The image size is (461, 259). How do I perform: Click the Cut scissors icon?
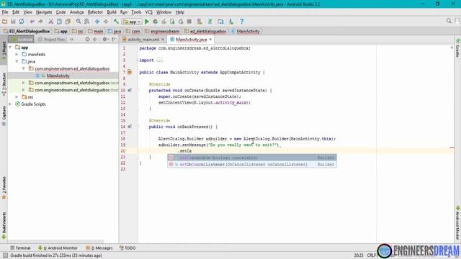(50, 22)
